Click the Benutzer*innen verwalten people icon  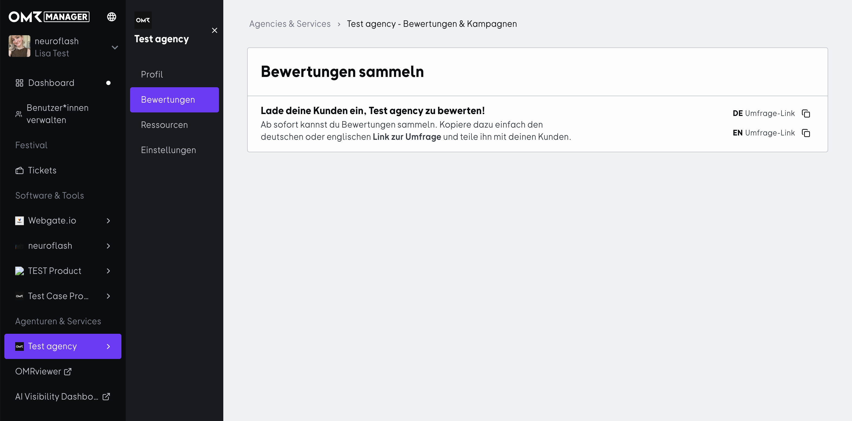19,114
